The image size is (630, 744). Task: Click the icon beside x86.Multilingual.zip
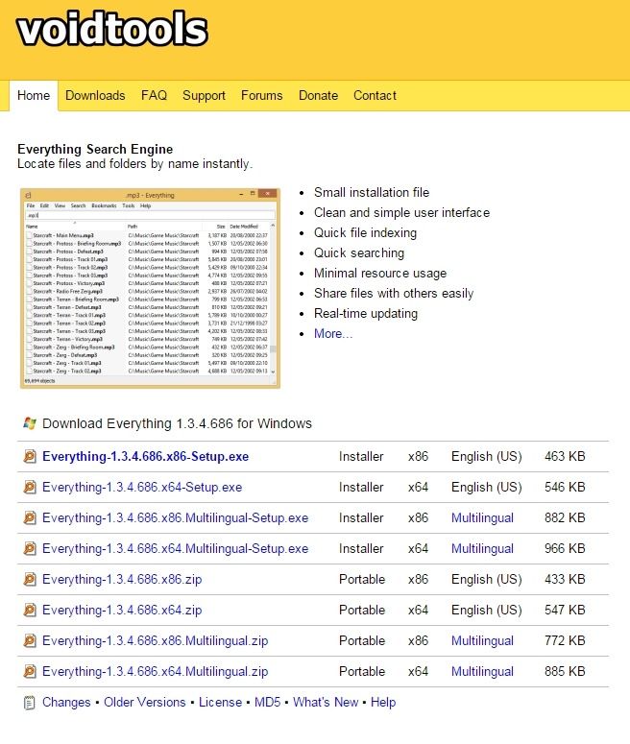[30, 641]
